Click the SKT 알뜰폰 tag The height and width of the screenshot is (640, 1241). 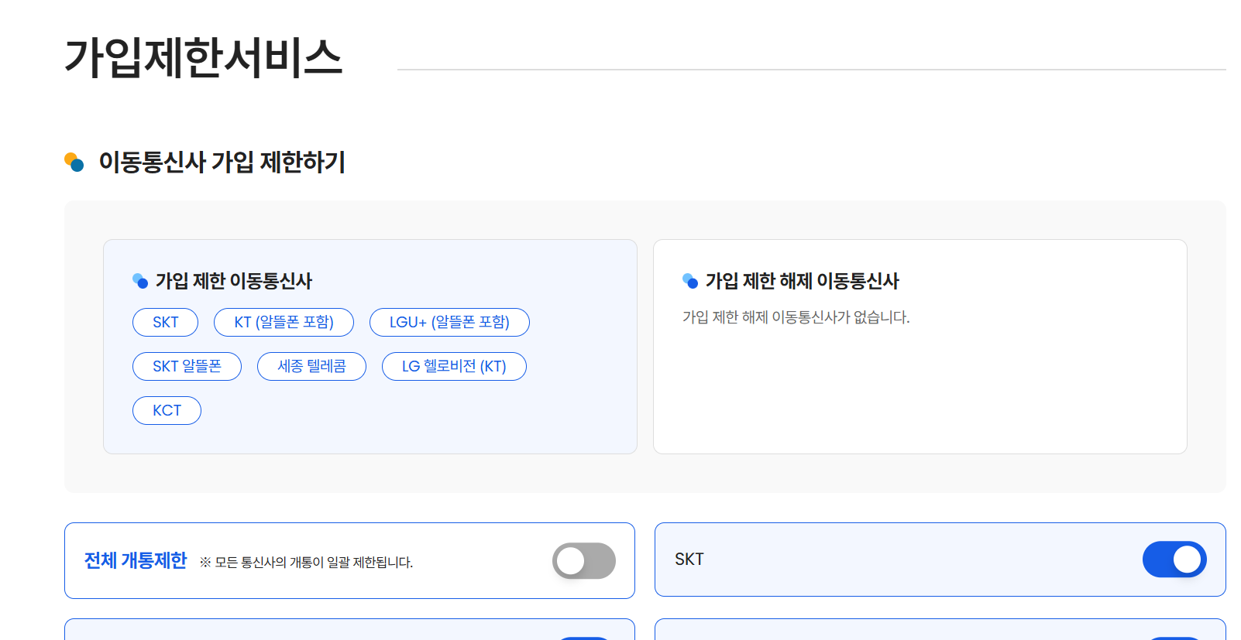point(187,366)
